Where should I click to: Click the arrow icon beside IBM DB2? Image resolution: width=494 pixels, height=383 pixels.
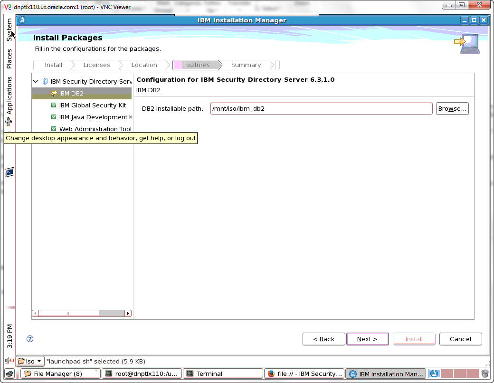pos(54,93)
